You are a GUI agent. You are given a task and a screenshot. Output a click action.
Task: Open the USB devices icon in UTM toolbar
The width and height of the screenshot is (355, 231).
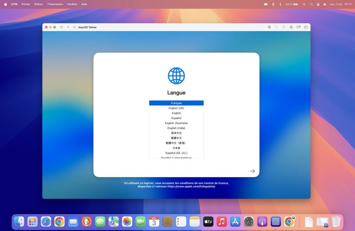(284, 27)
